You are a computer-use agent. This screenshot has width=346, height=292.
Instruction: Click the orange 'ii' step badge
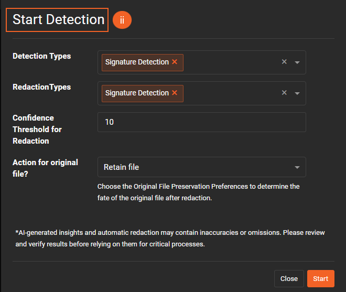click(x=122, y=20)
